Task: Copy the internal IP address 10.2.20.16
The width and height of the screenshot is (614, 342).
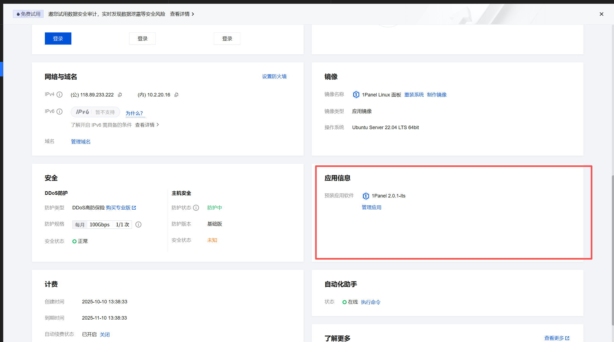Action: coord(176,95)
